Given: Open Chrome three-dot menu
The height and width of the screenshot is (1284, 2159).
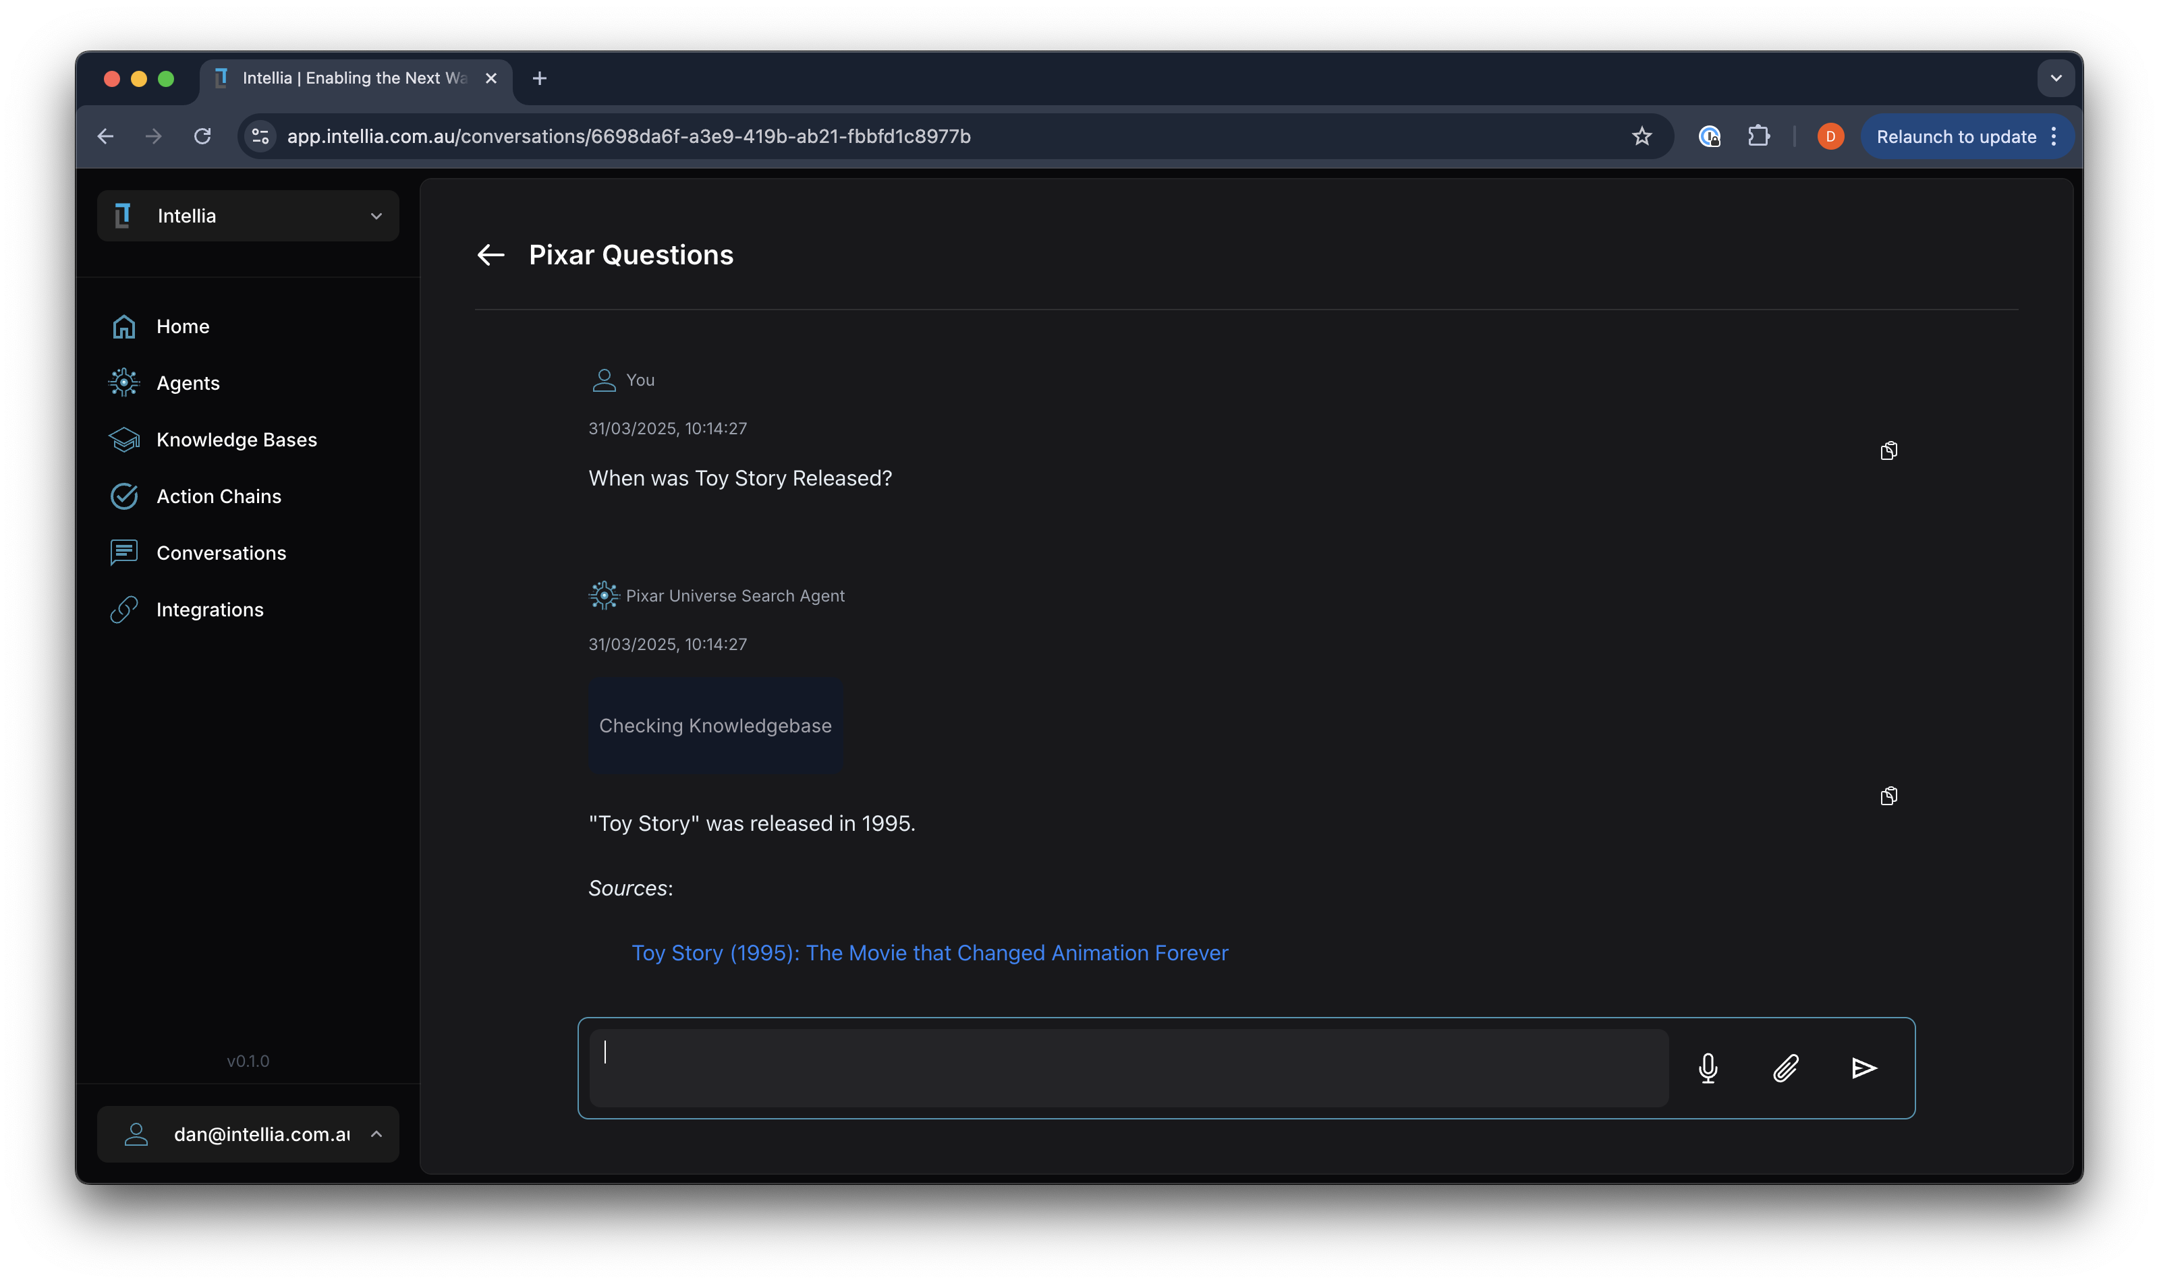Looking at the screenshot, I should click(x=2053, y=136).
